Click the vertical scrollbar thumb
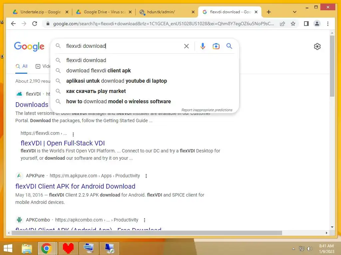 tap(332, 66)
